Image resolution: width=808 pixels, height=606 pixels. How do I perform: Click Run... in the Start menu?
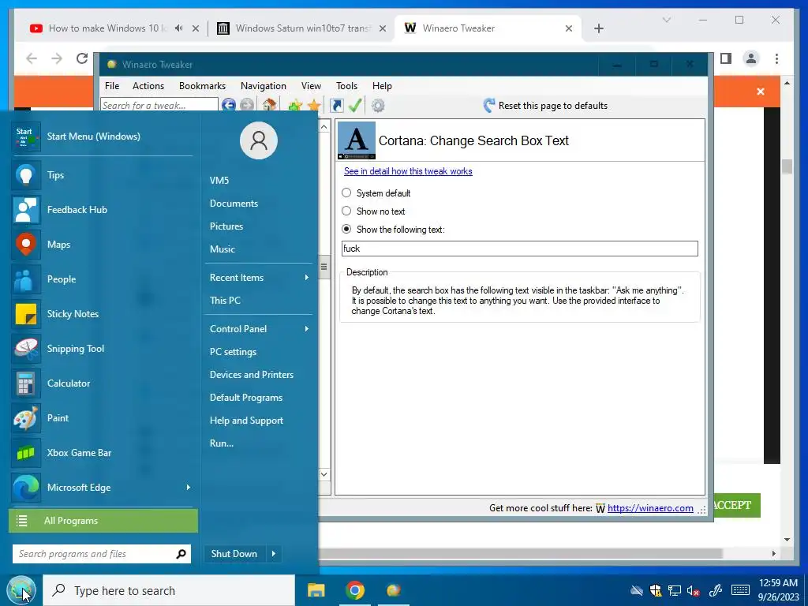[x=222, y=443]
